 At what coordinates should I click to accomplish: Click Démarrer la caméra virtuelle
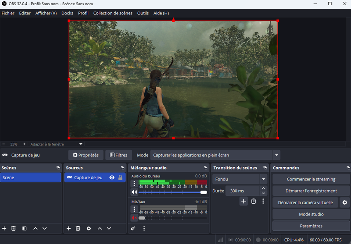click(x=305, y=202)
